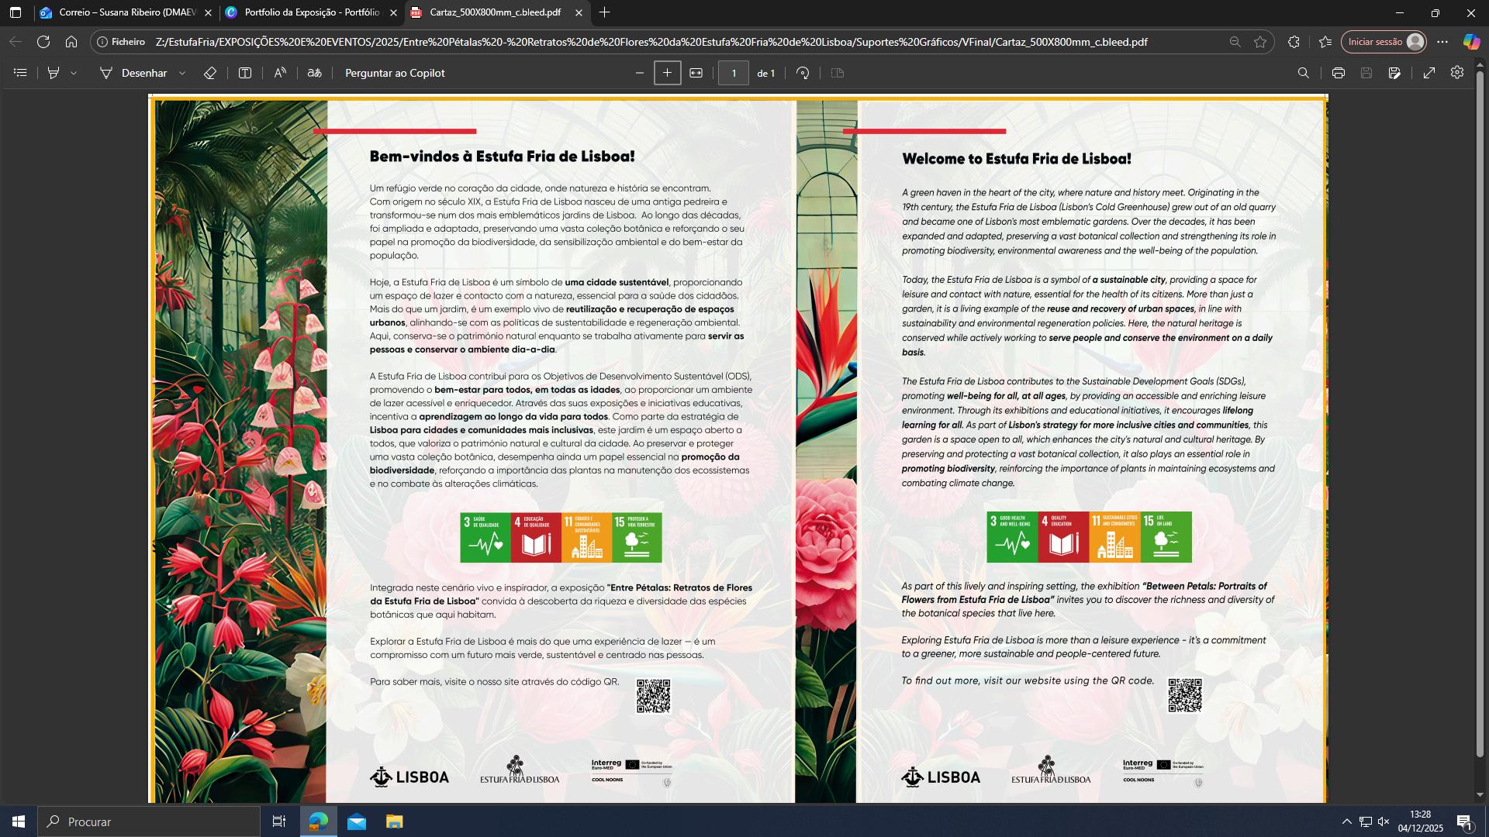Rotate the PDF page
1489x837 pixels.
[803, 73]
